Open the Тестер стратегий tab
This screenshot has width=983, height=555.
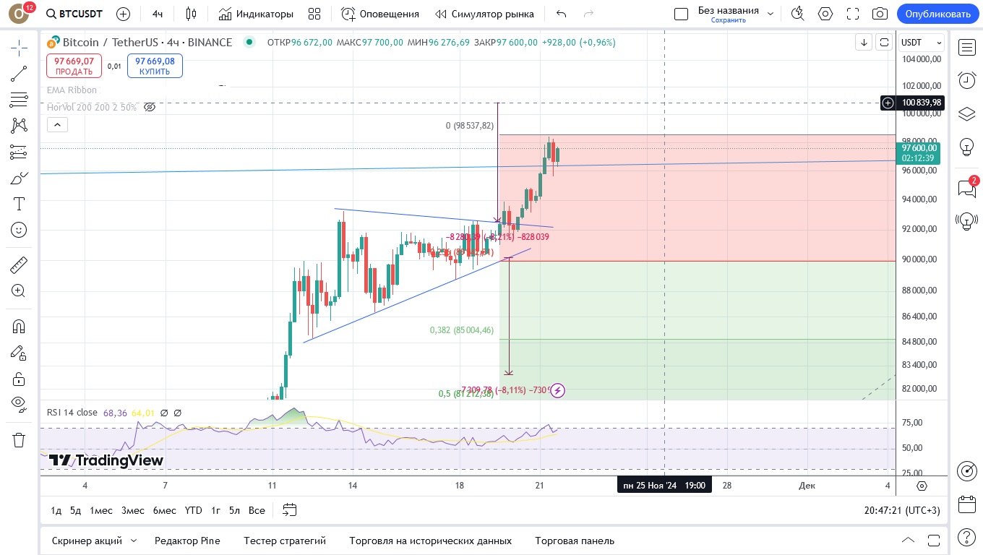pos(285,541)
